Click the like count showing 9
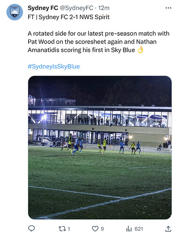The width and height of the screenshot is (179, 235). 102,229
